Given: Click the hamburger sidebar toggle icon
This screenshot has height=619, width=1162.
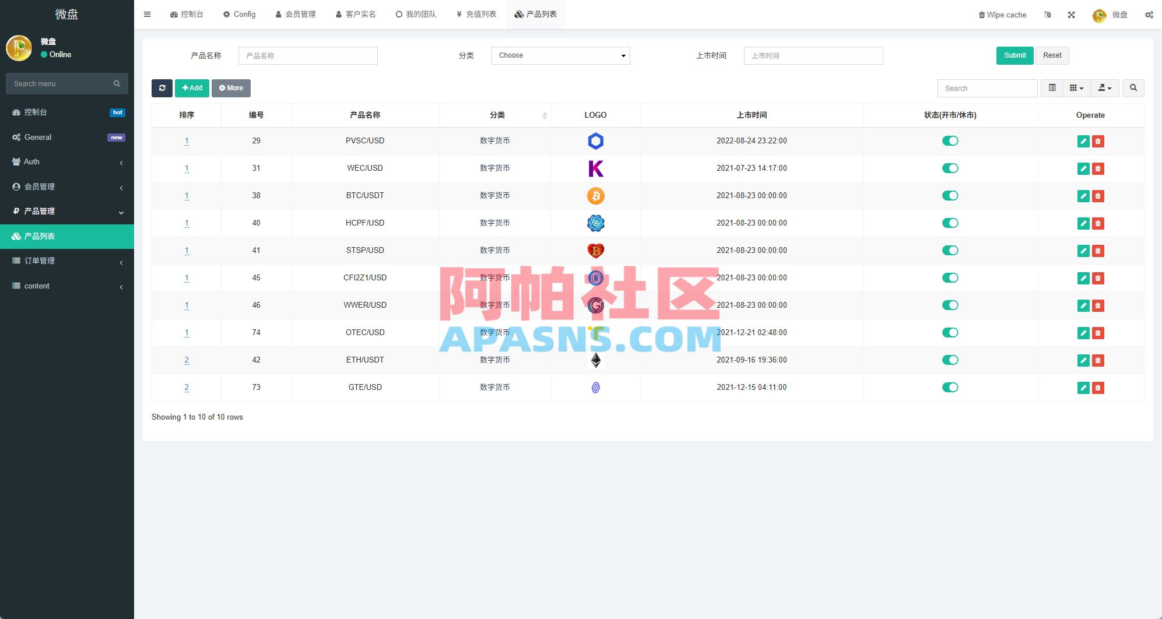Looking at the screenshot, I should 148,15.
